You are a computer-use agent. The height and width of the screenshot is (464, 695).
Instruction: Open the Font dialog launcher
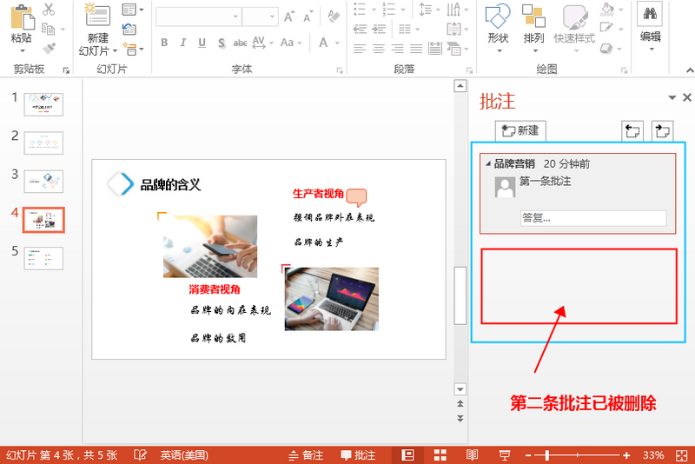tap(340, 70)
